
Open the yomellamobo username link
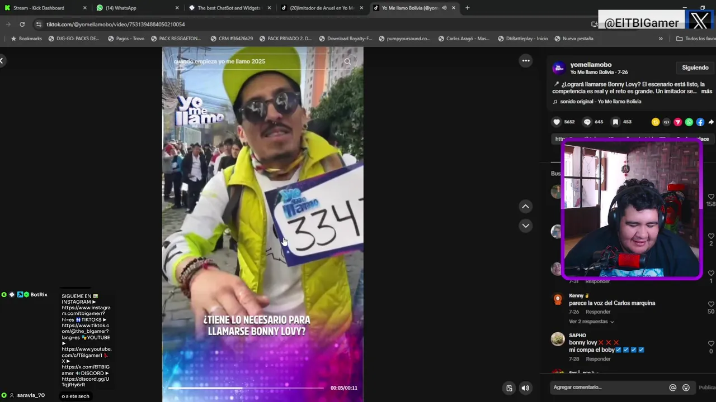click(591, 65)
